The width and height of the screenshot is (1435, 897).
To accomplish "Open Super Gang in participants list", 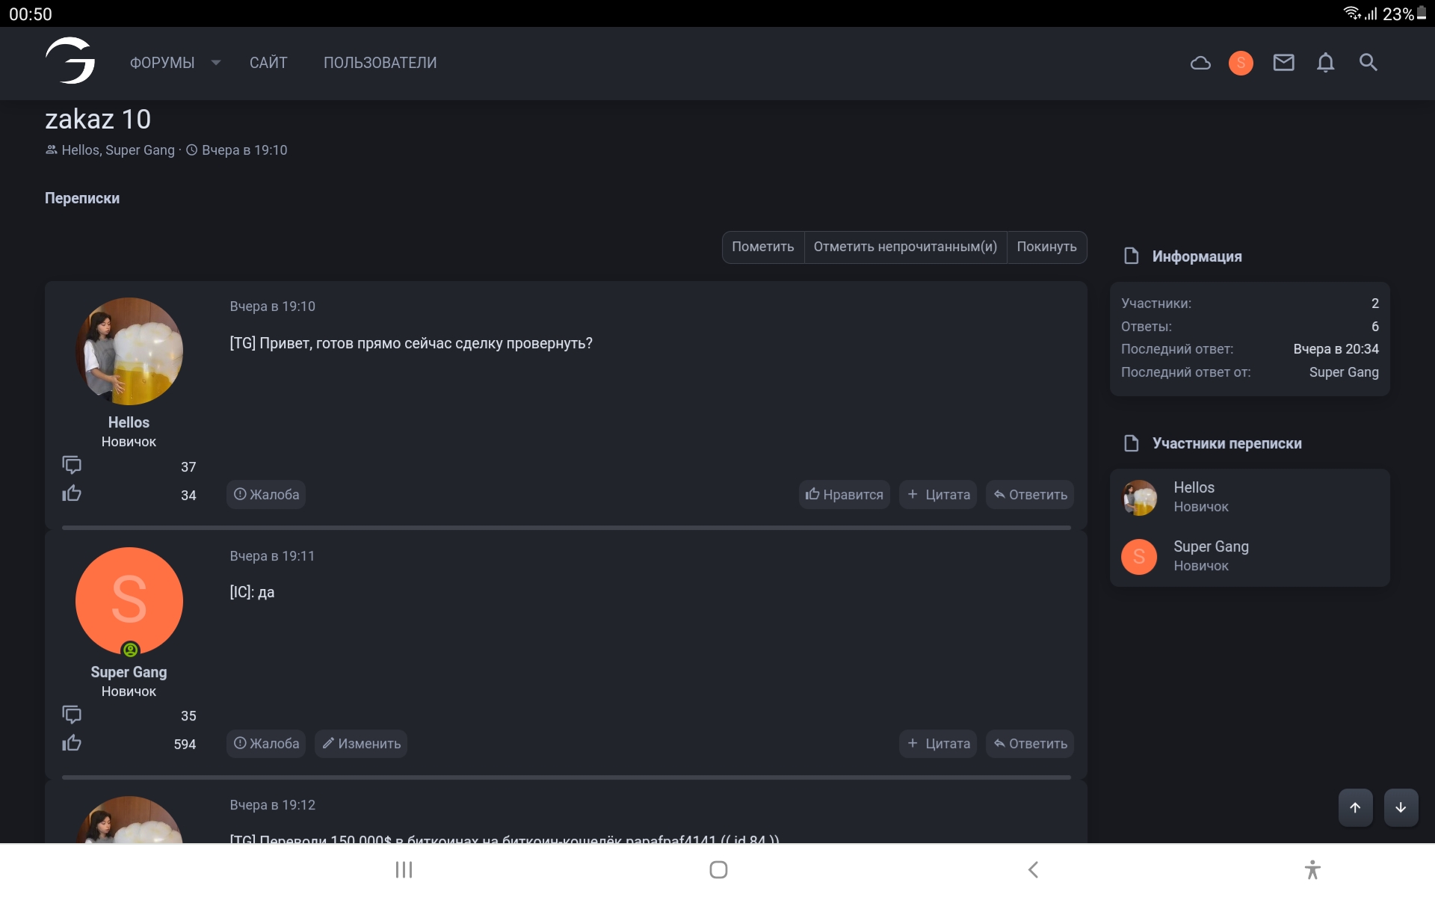I will [1211, 546].
